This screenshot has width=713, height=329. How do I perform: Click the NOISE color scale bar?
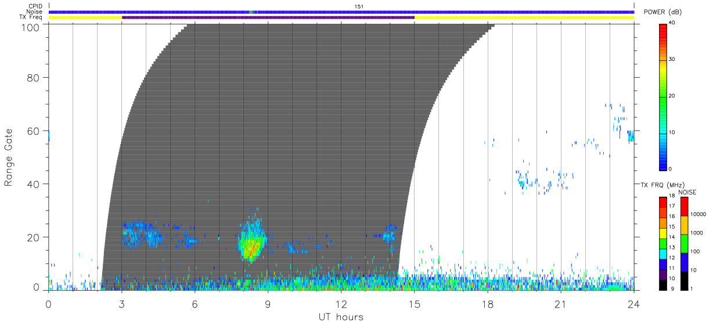684,243
